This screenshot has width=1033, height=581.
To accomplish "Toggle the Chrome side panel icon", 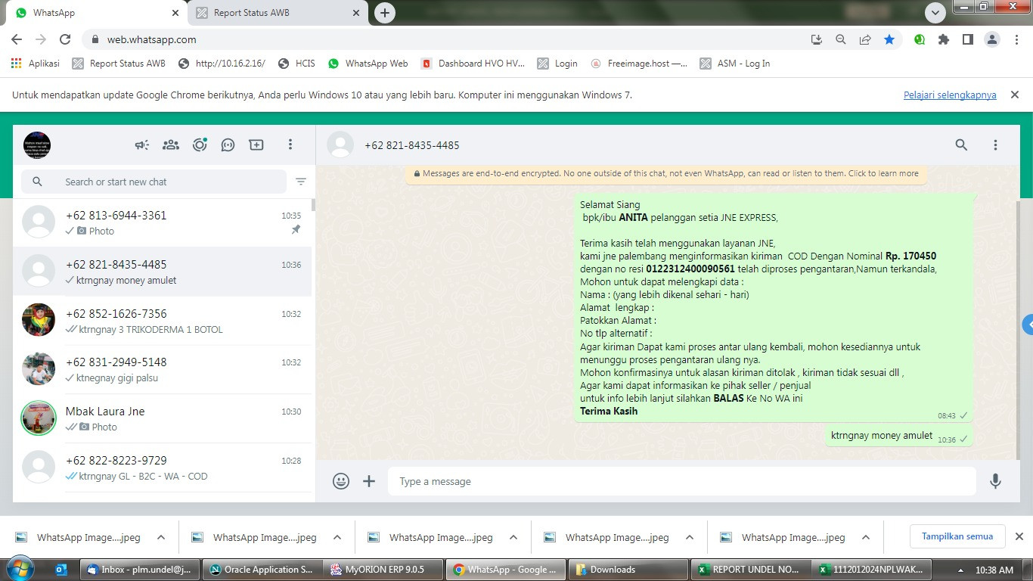I will pyautogui.click(x=967, y=39).
